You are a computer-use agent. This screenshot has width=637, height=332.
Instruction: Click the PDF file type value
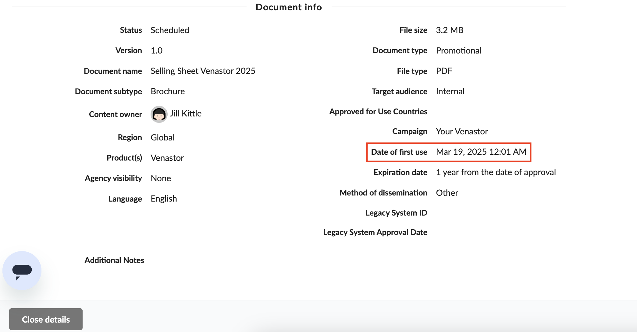pyautogui.click(x=444, y=71)
